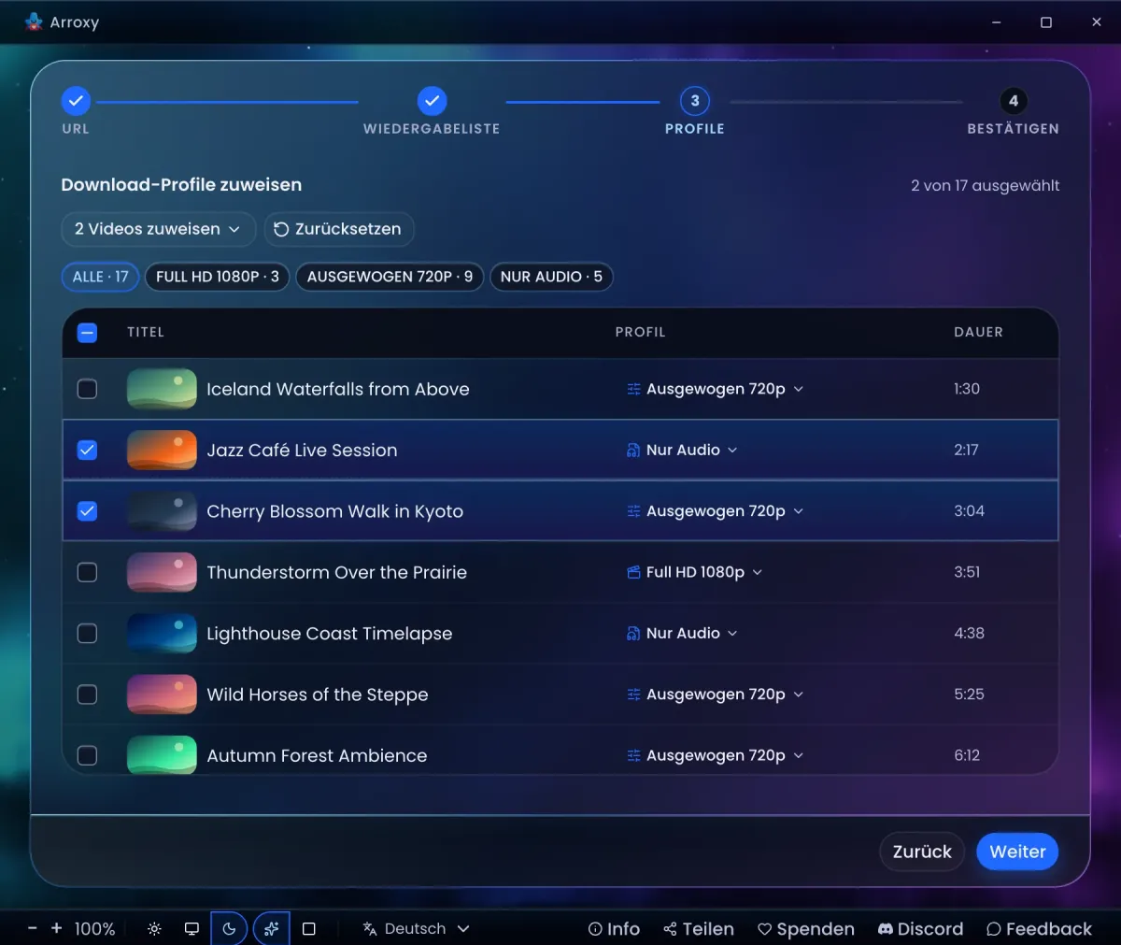Go to the completed URL step checkmark

click(x=76, y=100)
